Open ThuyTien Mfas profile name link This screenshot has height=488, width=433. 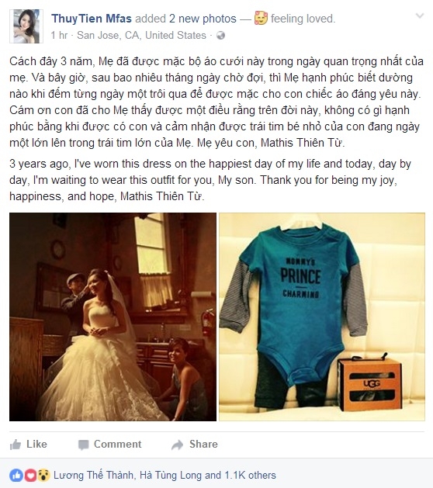coord(92,19)
